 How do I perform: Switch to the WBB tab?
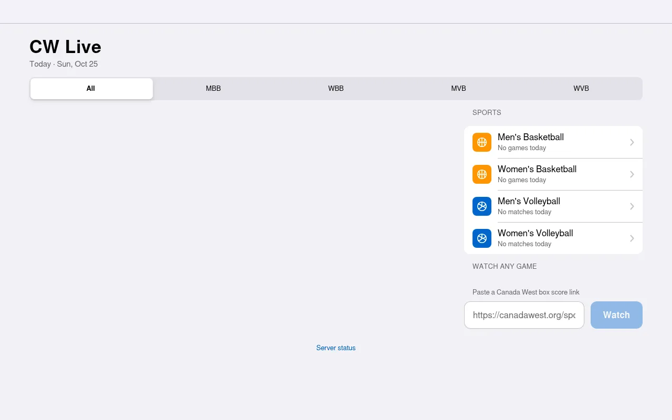(336, 89)
